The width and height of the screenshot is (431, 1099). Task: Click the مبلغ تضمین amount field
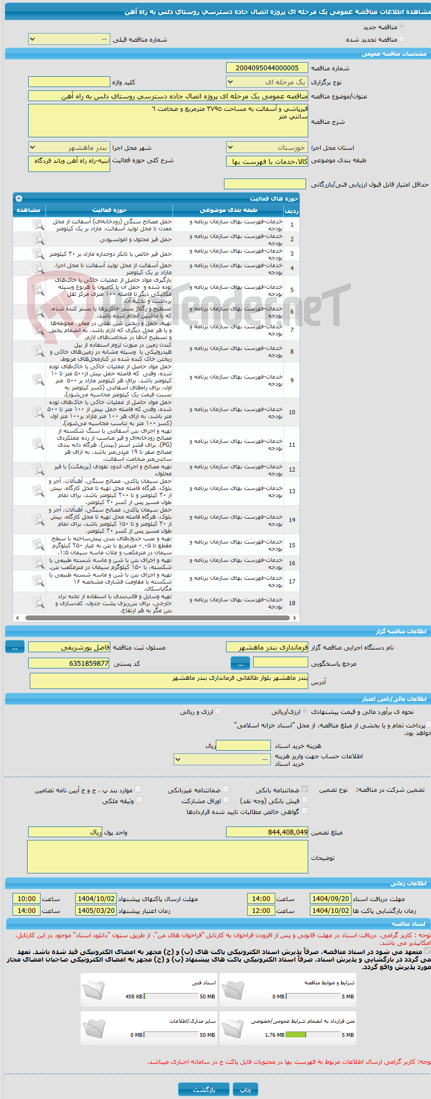[x=267, y=832]
